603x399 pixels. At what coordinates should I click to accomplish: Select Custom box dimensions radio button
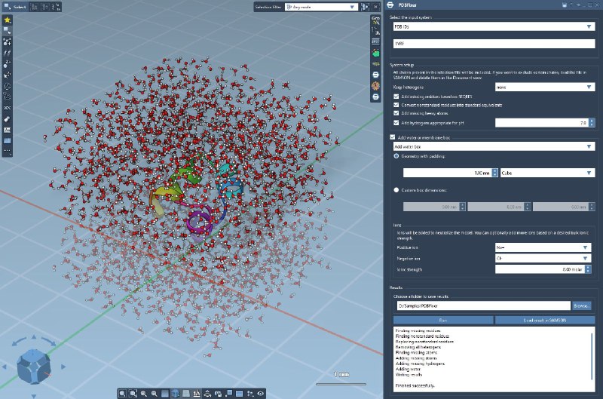(396, 190)
